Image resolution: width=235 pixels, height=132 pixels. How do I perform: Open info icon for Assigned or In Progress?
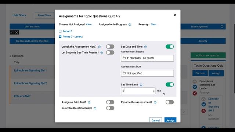[x=130, y=25]
